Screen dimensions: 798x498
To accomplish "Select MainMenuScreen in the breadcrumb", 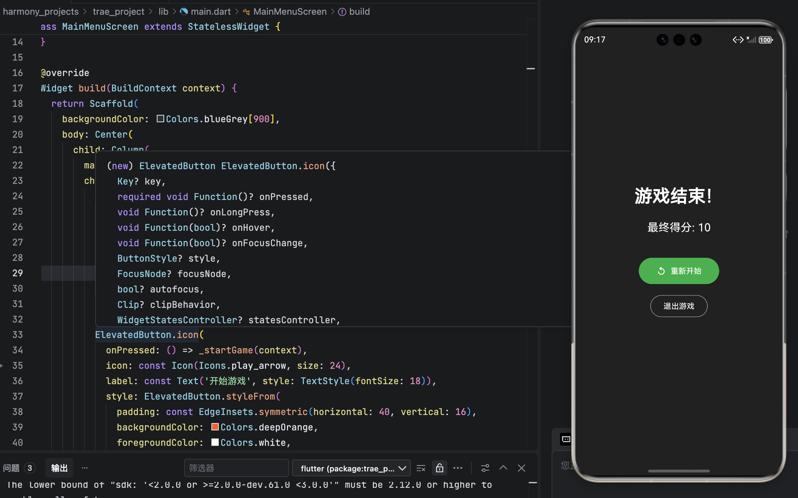I will 289,12.
